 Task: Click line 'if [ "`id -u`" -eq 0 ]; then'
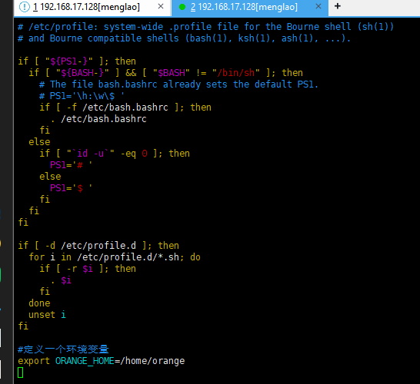(x=115, y=154)
